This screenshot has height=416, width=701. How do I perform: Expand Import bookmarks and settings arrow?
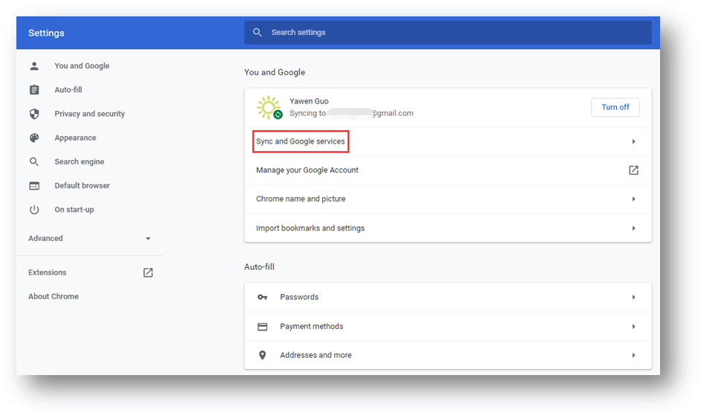(x=633, y=228)
